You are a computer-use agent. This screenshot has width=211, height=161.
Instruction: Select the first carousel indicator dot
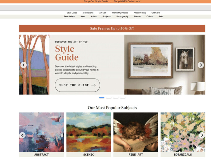click(102, 98)
